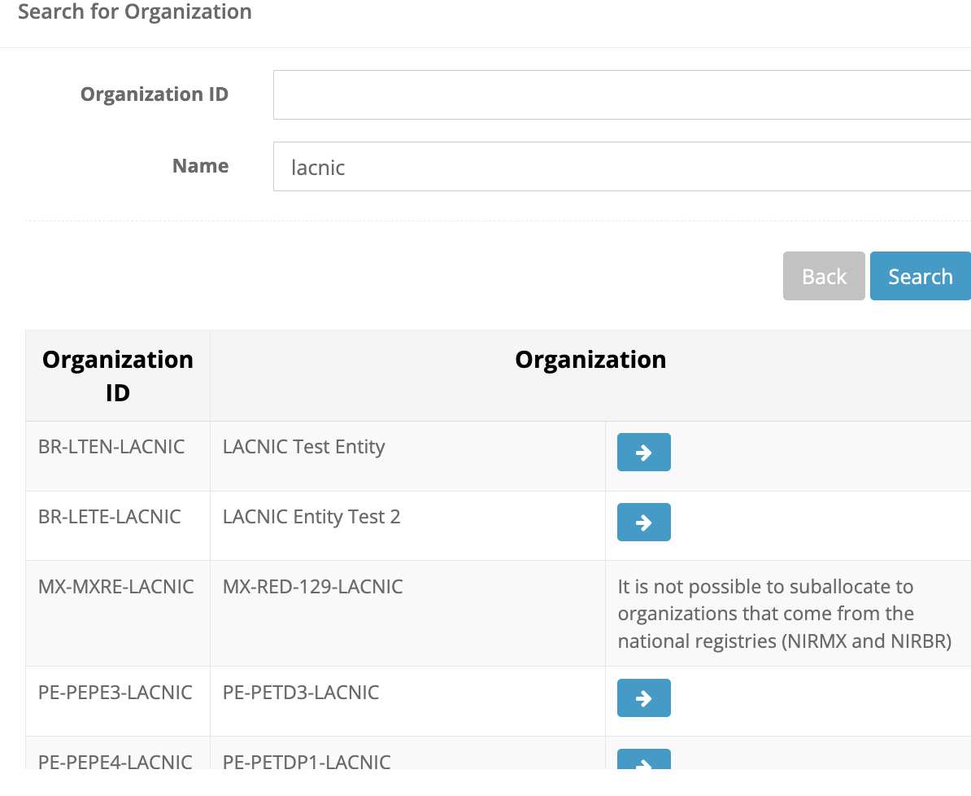Viewport: 971px width, 796px height.
Task: Click arrow button for LACNIC Entity Test 2
Action: (643, 522)
